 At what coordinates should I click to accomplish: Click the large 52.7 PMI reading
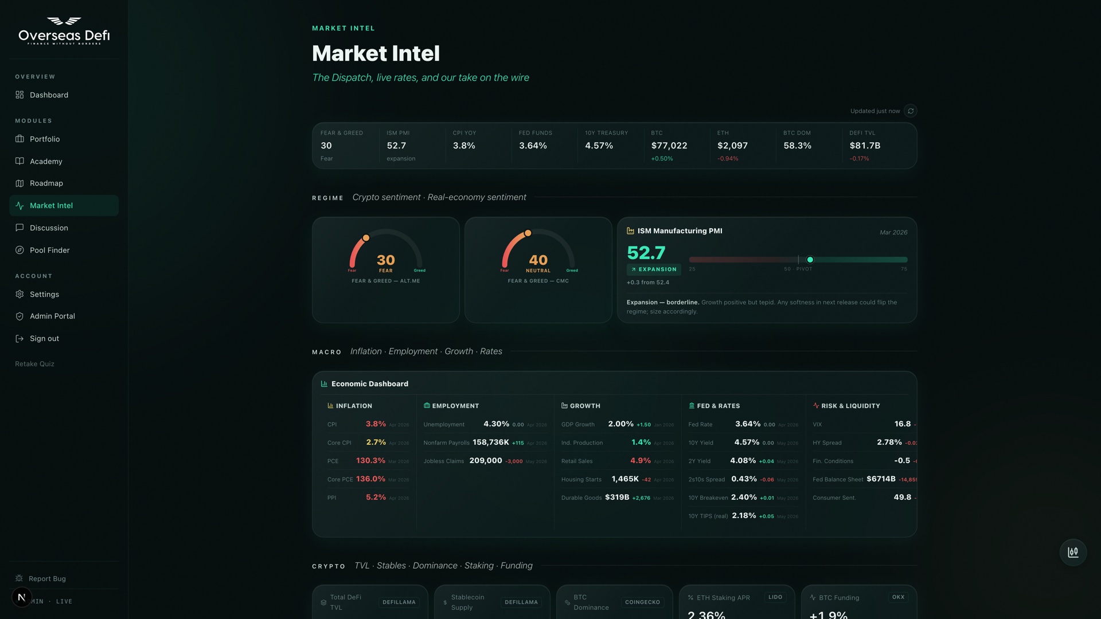[646, 253]
